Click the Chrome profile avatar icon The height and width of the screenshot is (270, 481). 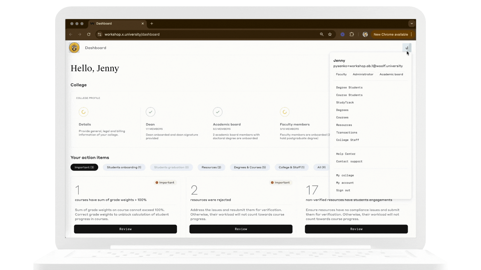tap(365, 34)
